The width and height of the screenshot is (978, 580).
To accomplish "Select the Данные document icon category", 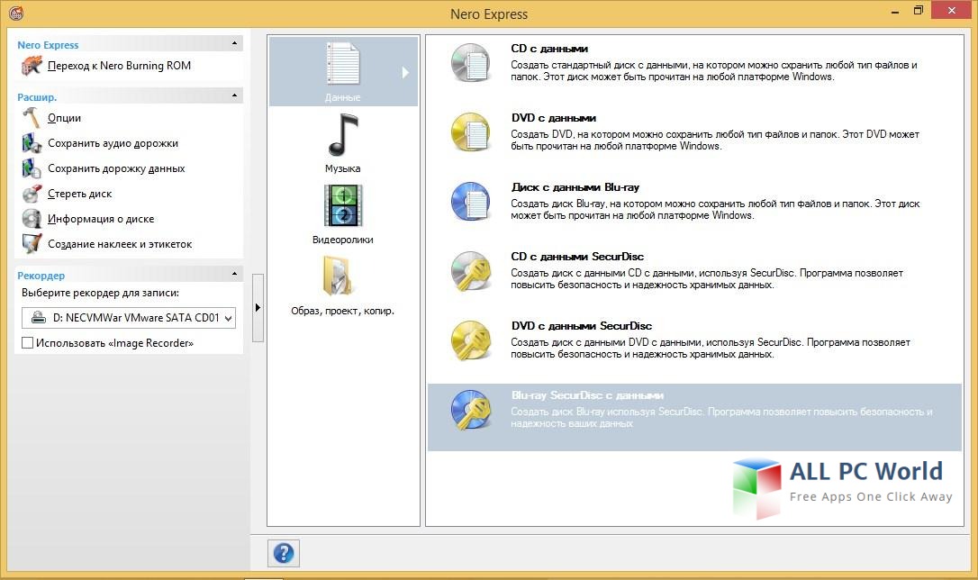I will pos(343,64).
